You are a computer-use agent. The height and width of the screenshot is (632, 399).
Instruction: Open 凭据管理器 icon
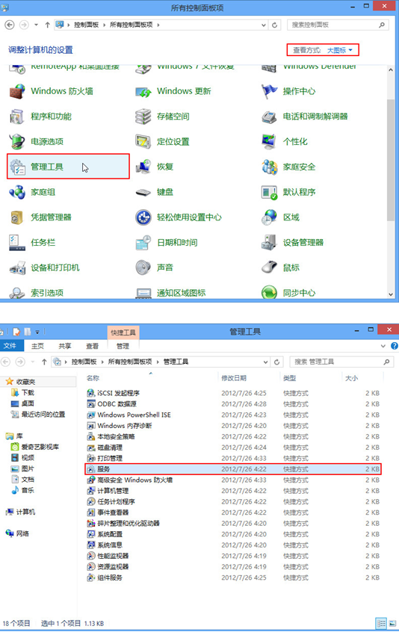[x=17, y=217]
